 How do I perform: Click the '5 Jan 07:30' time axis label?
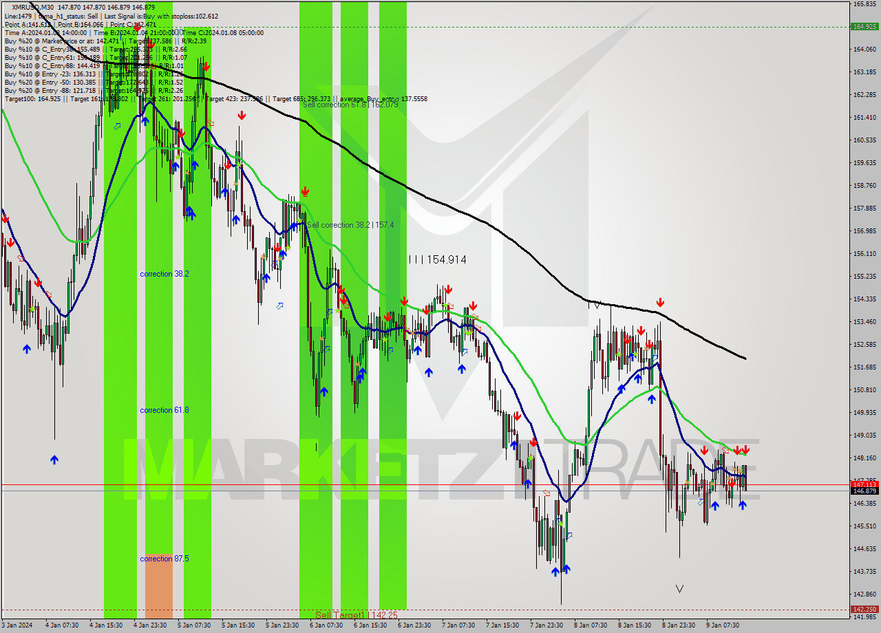pyautogui.click(x=194, y=625)
